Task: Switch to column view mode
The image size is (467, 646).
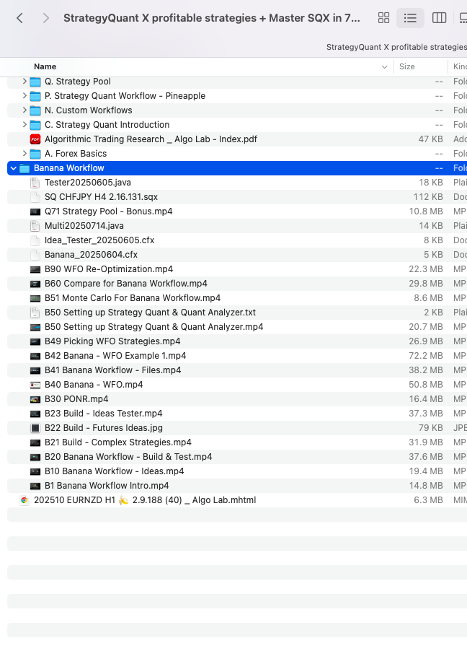Action: 439,18
